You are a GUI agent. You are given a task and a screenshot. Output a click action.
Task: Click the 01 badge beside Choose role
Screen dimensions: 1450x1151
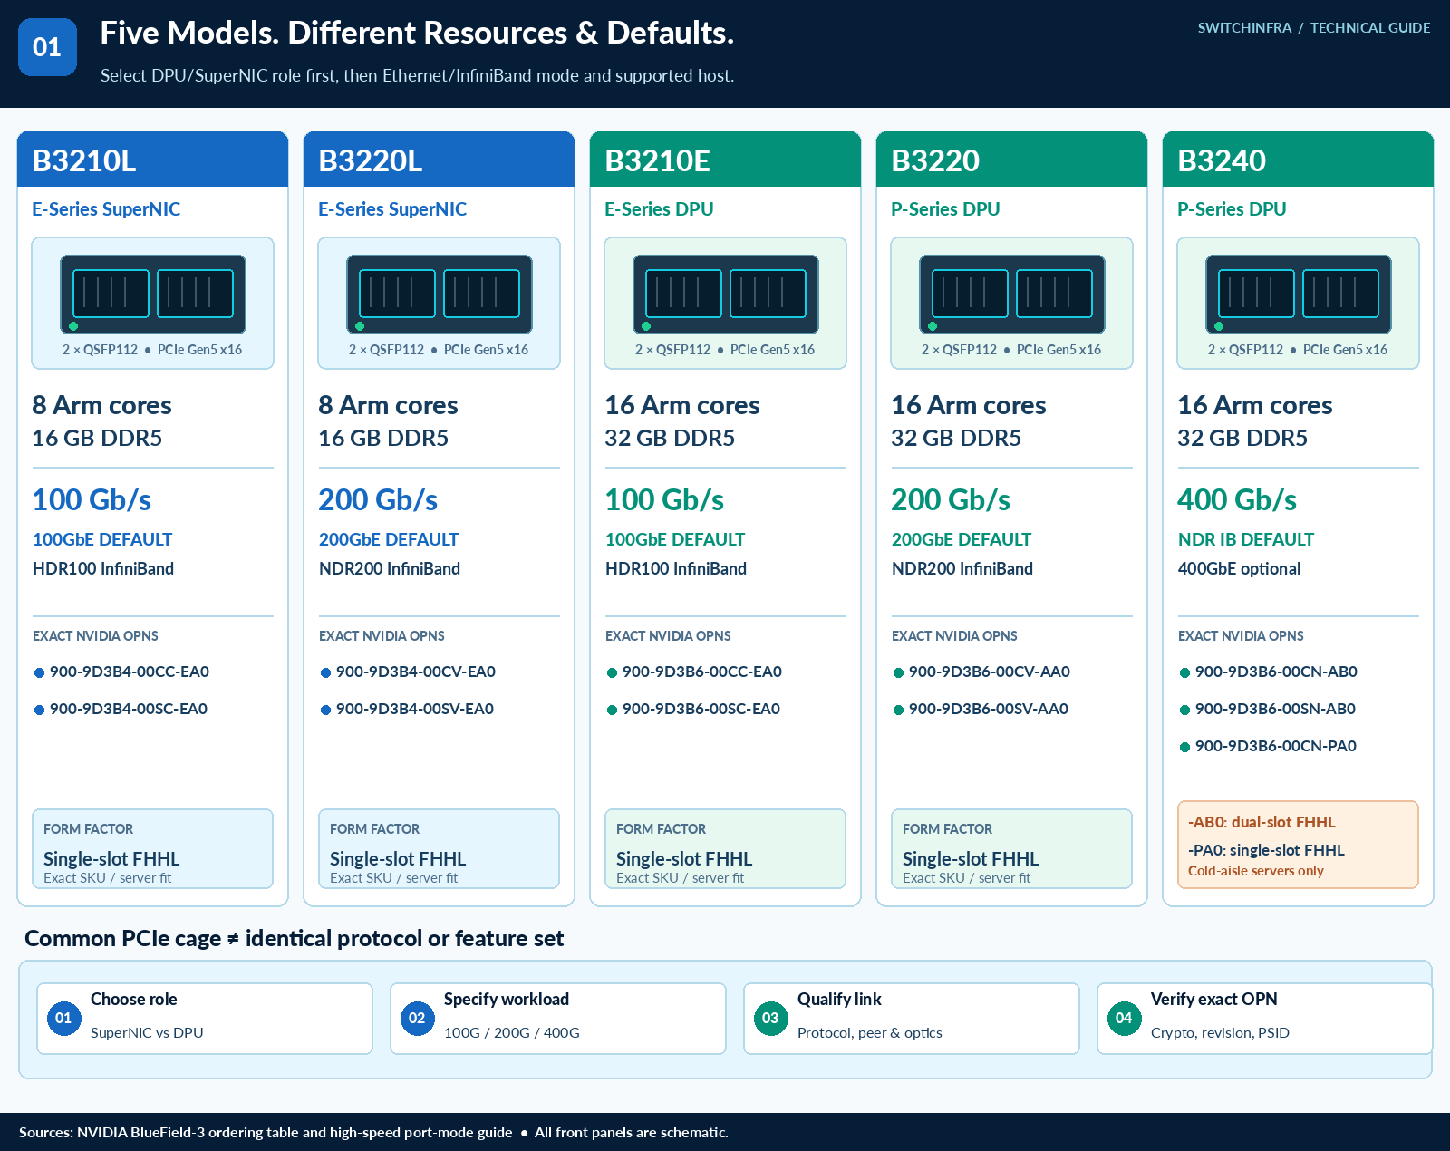[x=63, y=1018]
